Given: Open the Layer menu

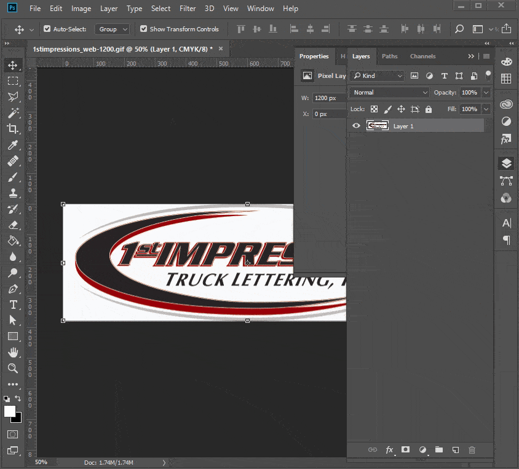Looking at the screenshot, I should (109, 9).
